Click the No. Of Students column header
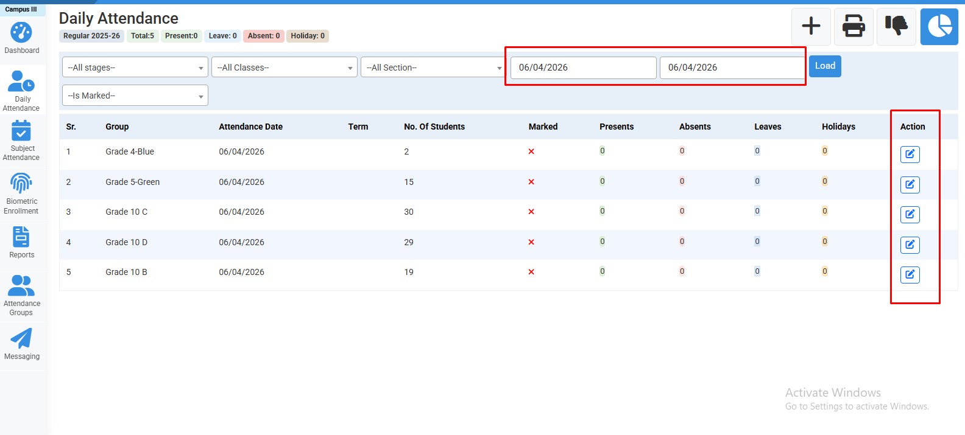This screenshot has width=965, height=435. tap(434, 127)
